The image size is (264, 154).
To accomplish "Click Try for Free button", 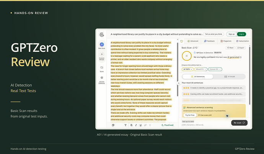I will pos(190,115).
